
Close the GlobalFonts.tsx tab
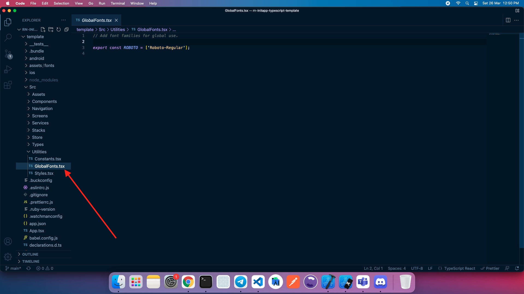116,20
